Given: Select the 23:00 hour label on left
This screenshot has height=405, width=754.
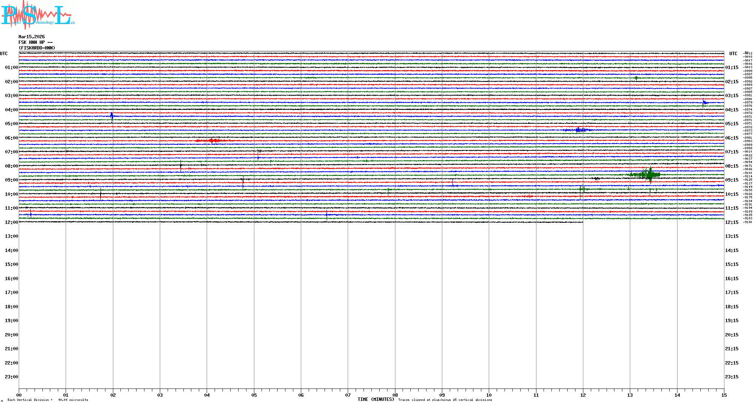Looking at the screenshot, I should click(11, 377).
